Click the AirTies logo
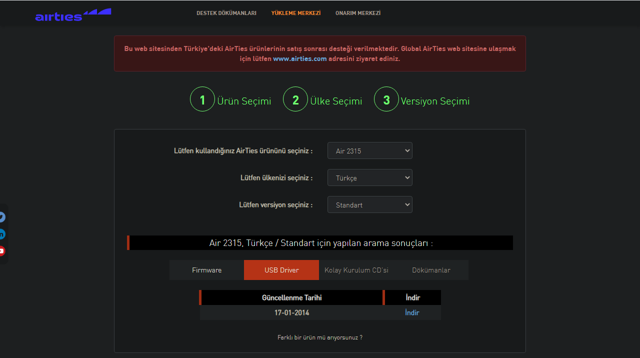 [x=73, y=15]
